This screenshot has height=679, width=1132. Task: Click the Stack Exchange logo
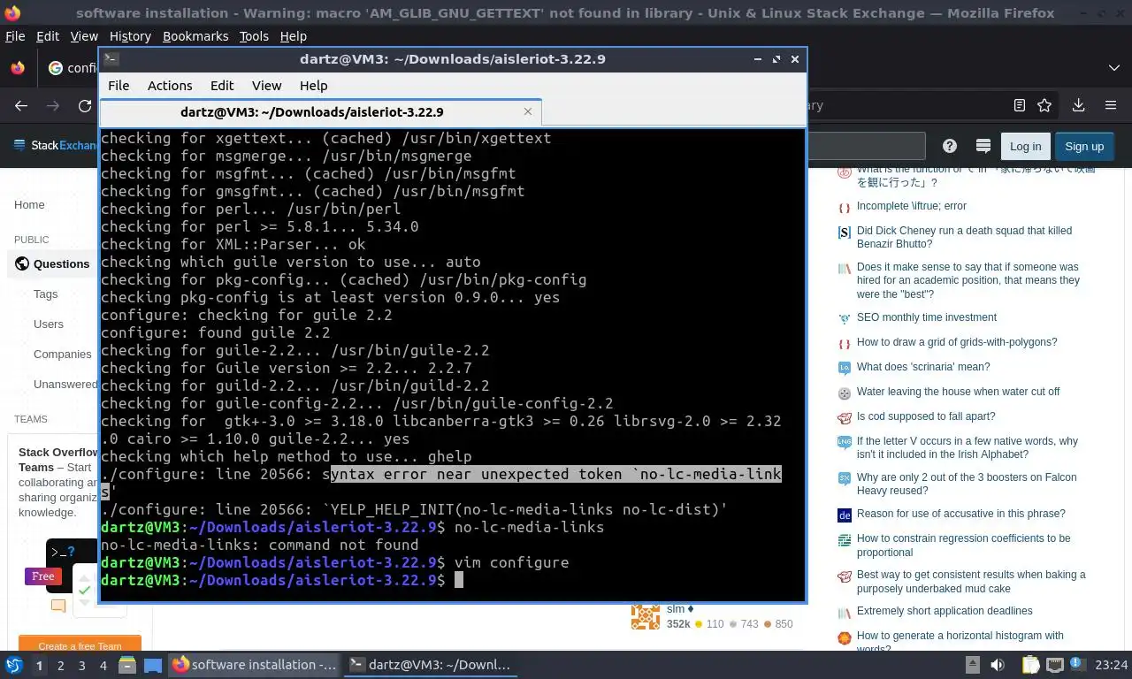57,146
